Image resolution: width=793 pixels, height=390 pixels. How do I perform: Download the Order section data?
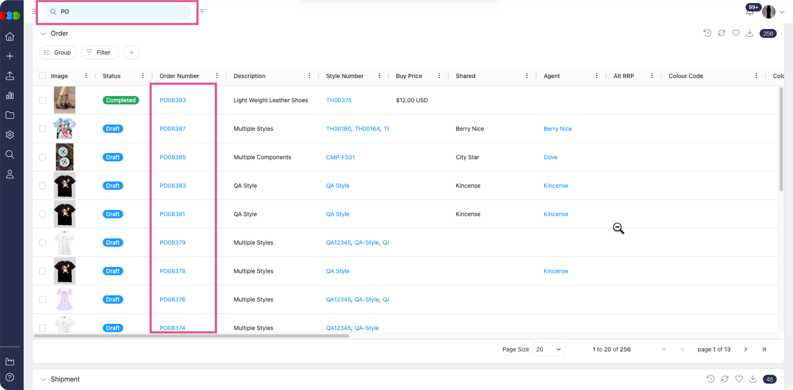[750, 33]
